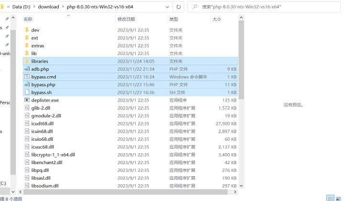Expand chevron after Data (D:) in breadcrumb

pos(34,8)
